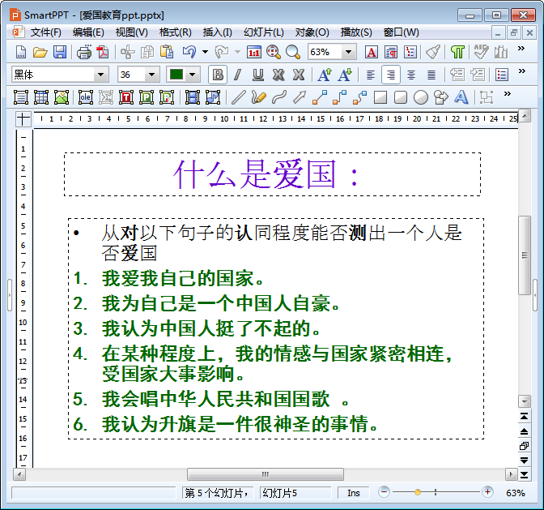Toggle Bold formatting button
The image size is (544, 510).
[218, 75]
